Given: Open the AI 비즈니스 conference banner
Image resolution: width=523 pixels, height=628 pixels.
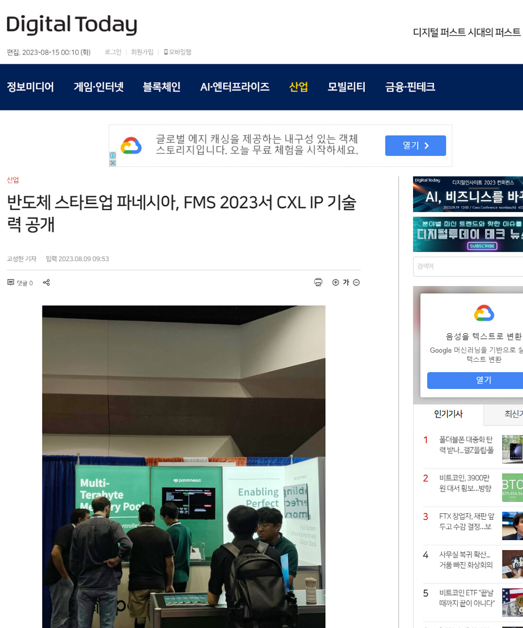Looking at the screenshot, I should [x=468, y=194].
